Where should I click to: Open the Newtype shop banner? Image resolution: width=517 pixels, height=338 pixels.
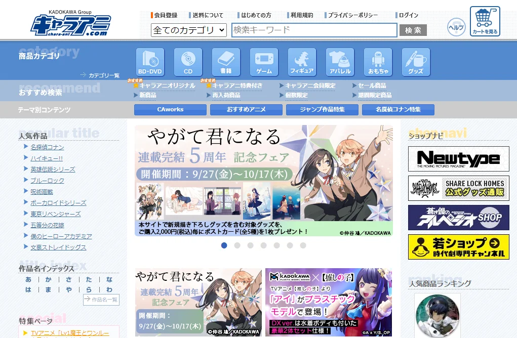459,159
